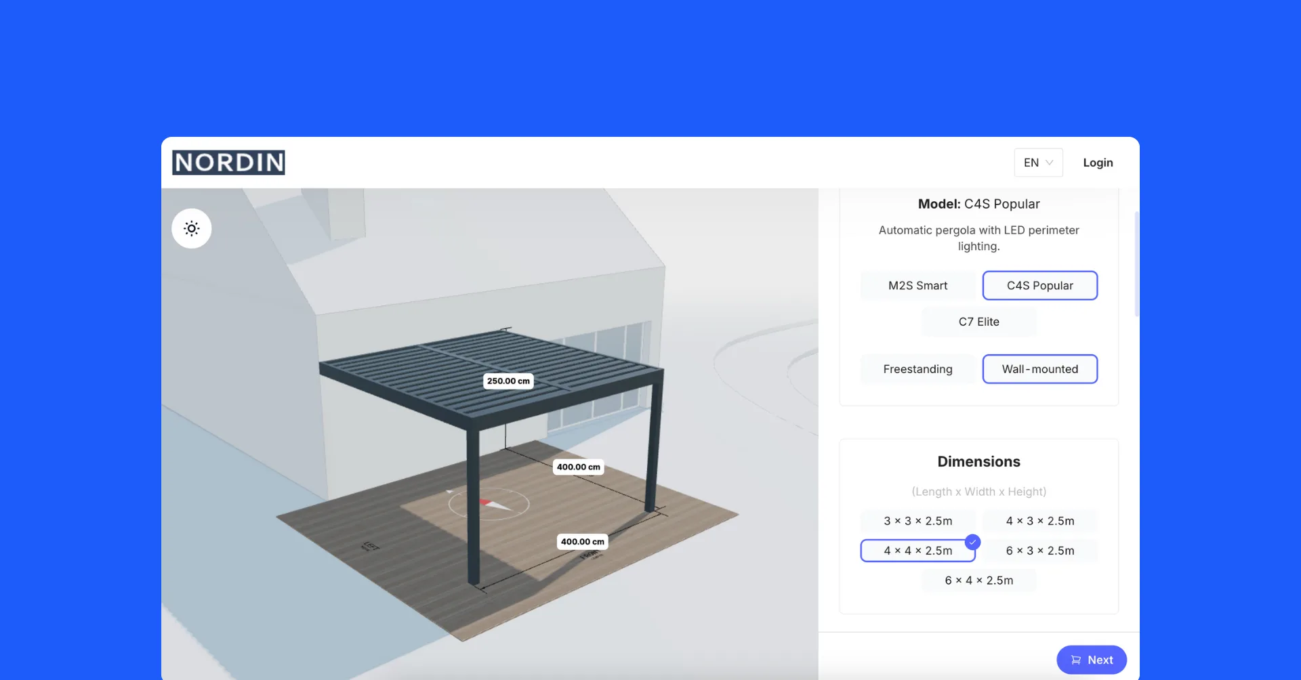Select the M2S Smart model
Viewport: 1301px width, 680px height.
coord(917,286)
